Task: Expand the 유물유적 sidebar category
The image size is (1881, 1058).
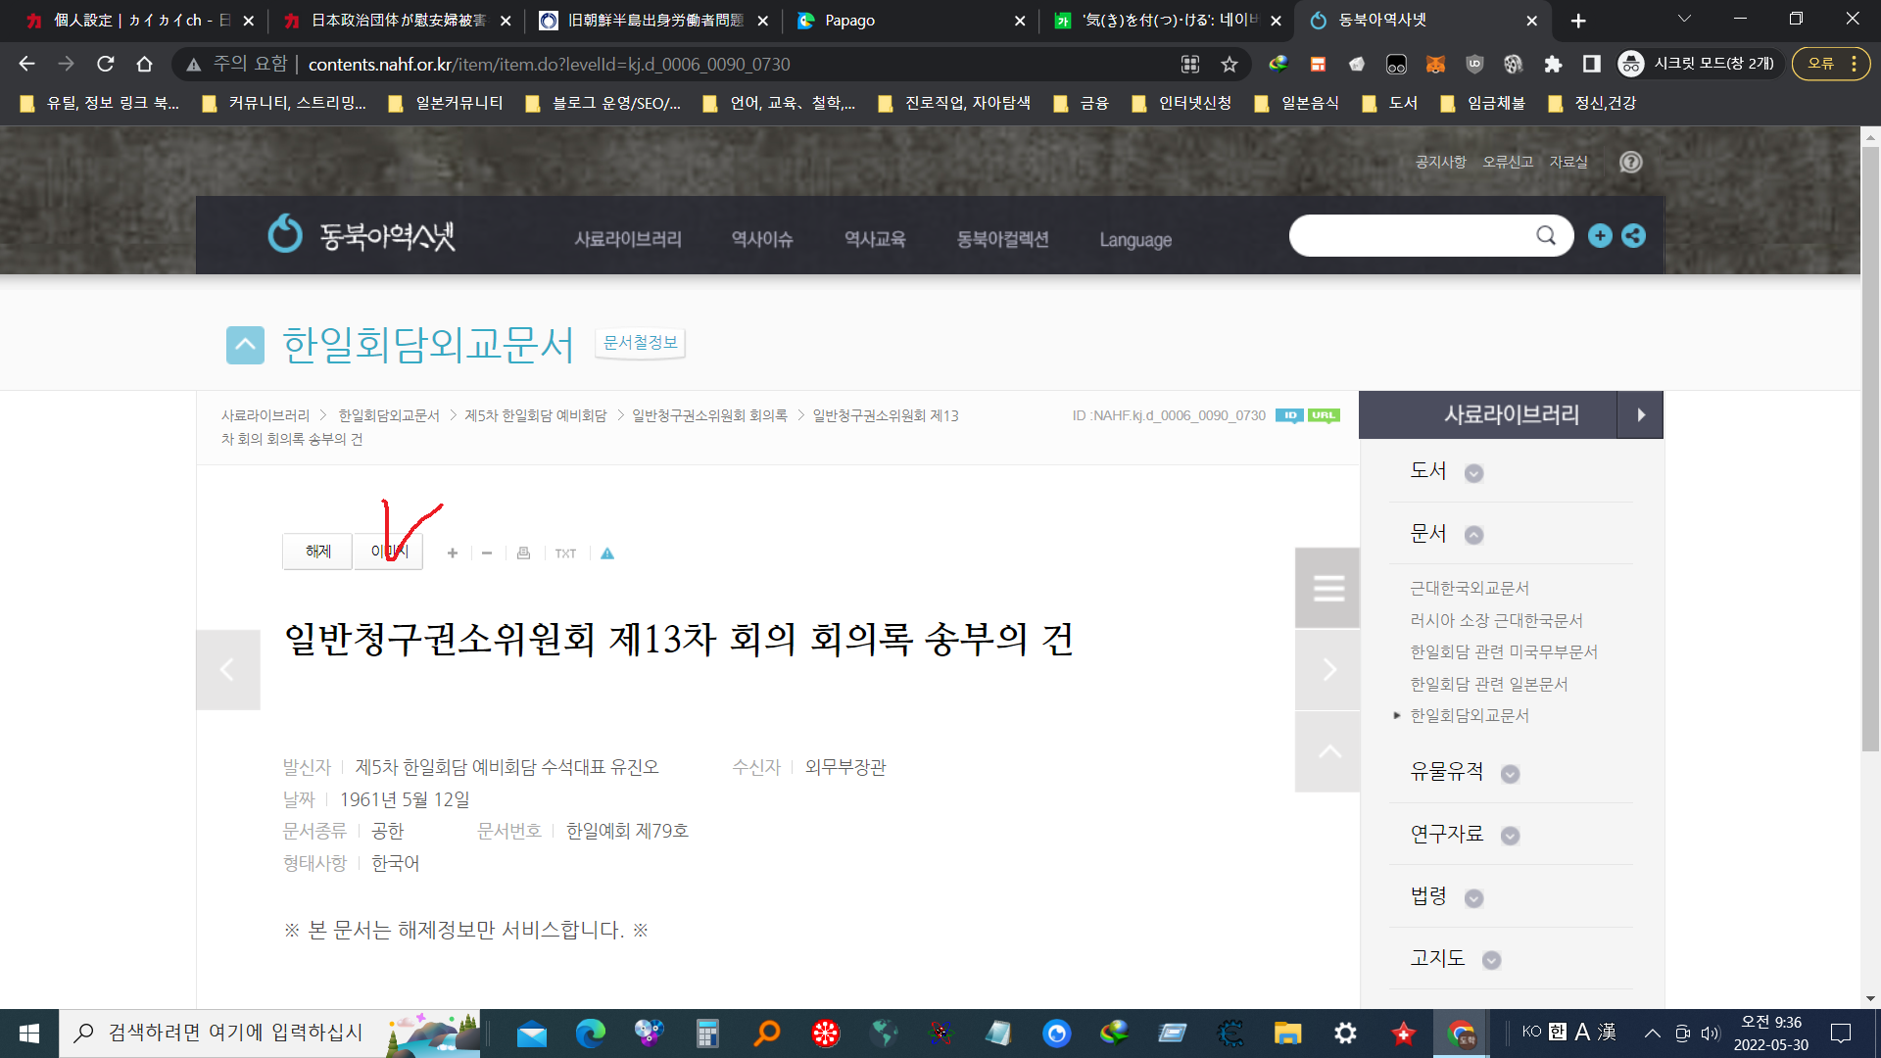Action: pos(1510,774)
